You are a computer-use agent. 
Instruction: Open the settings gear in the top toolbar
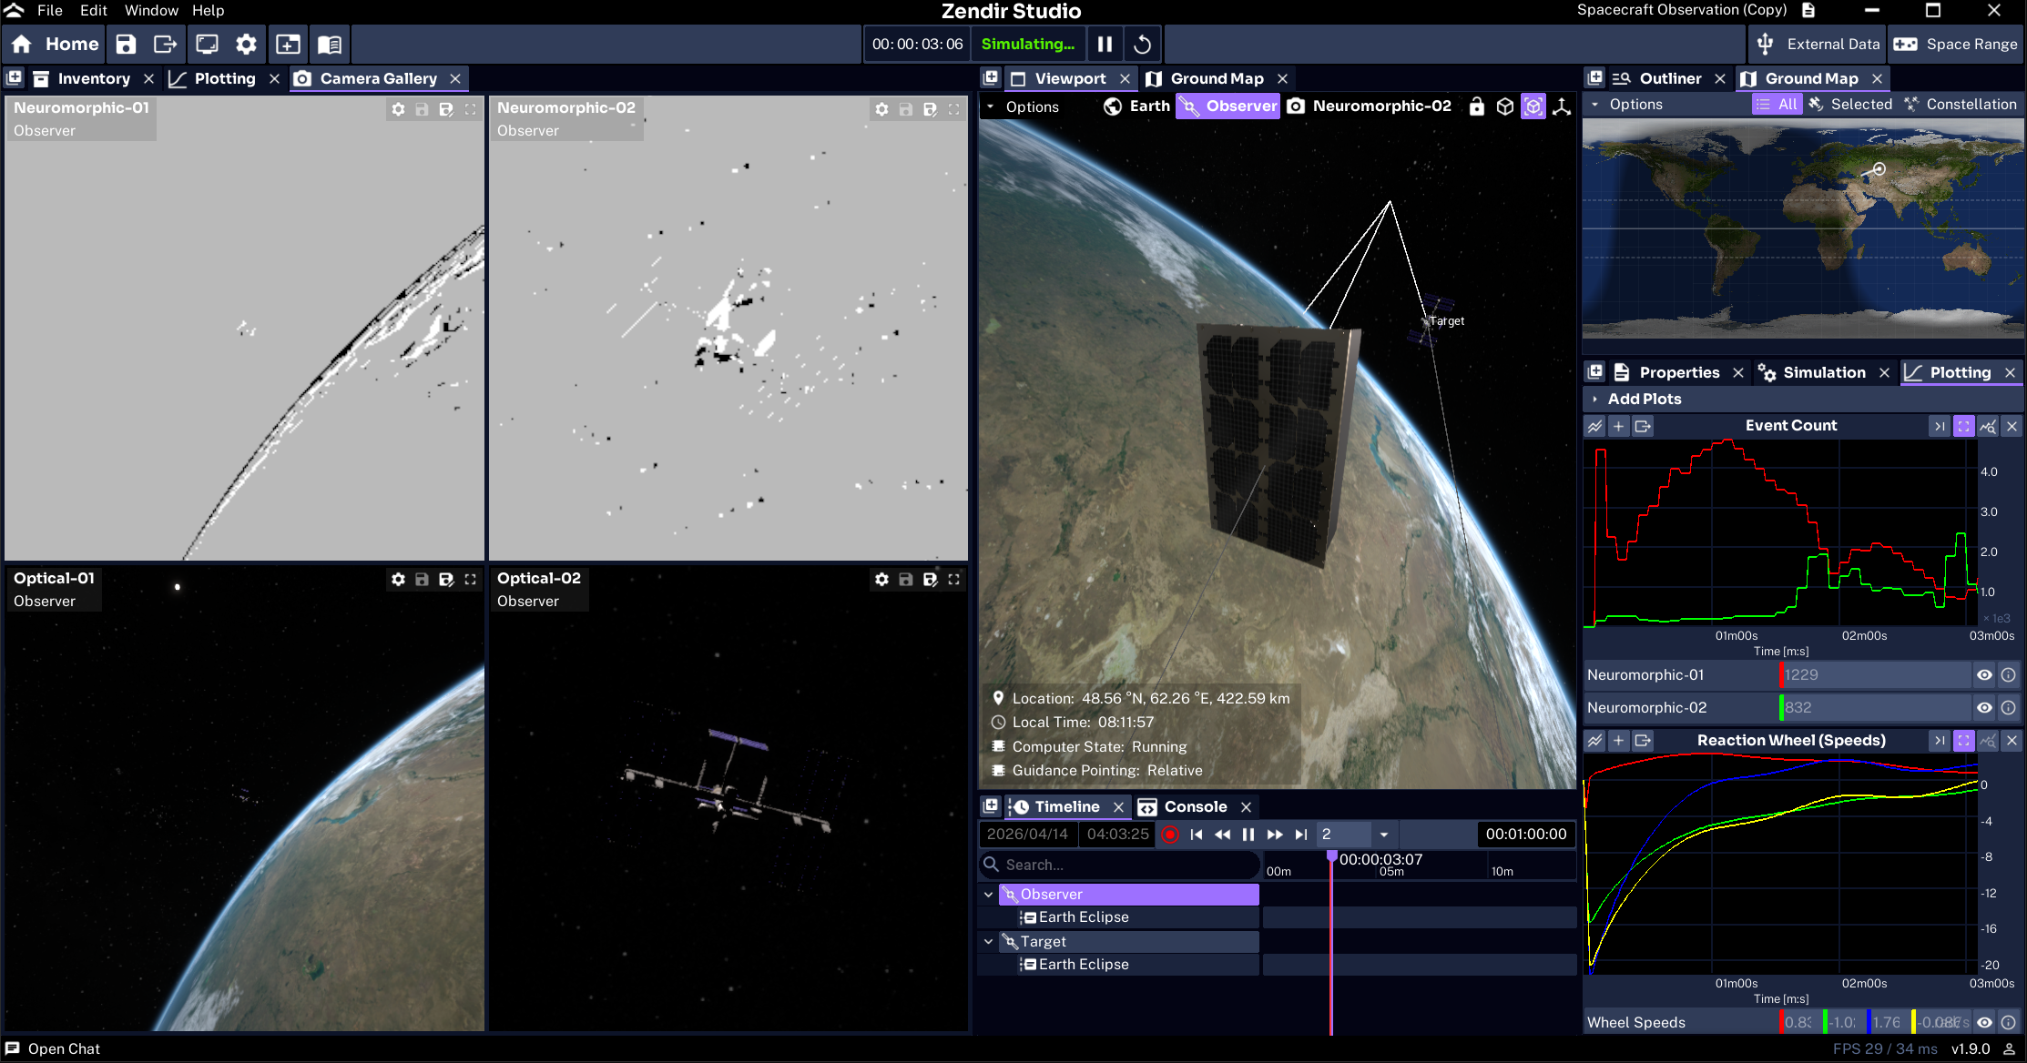click(246, 44)
